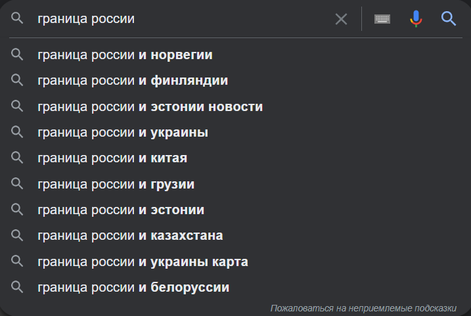Click the magnifier icon beside 'и норвегии' suggestion
This screenshot has width=471, height=316.
[17, 55]
